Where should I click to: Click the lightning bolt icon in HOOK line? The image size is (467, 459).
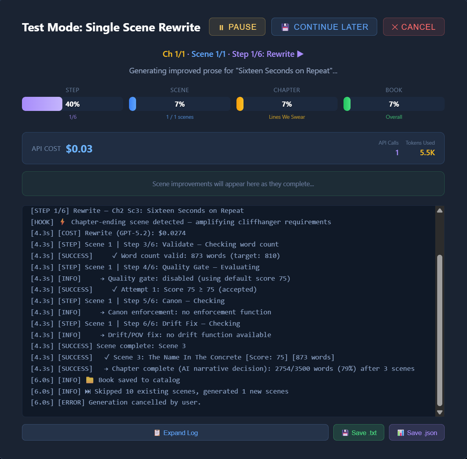tap(63, 222)
